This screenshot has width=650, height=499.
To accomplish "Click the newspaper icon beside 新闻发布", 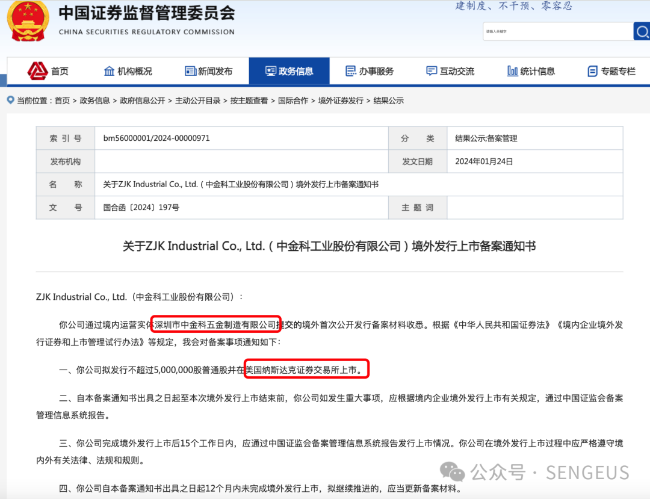I will click(190, 71).
